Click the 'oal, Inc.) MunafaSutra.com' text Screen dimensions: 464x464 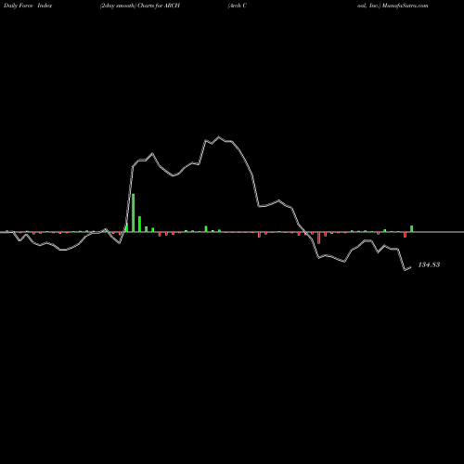(393, 6)
